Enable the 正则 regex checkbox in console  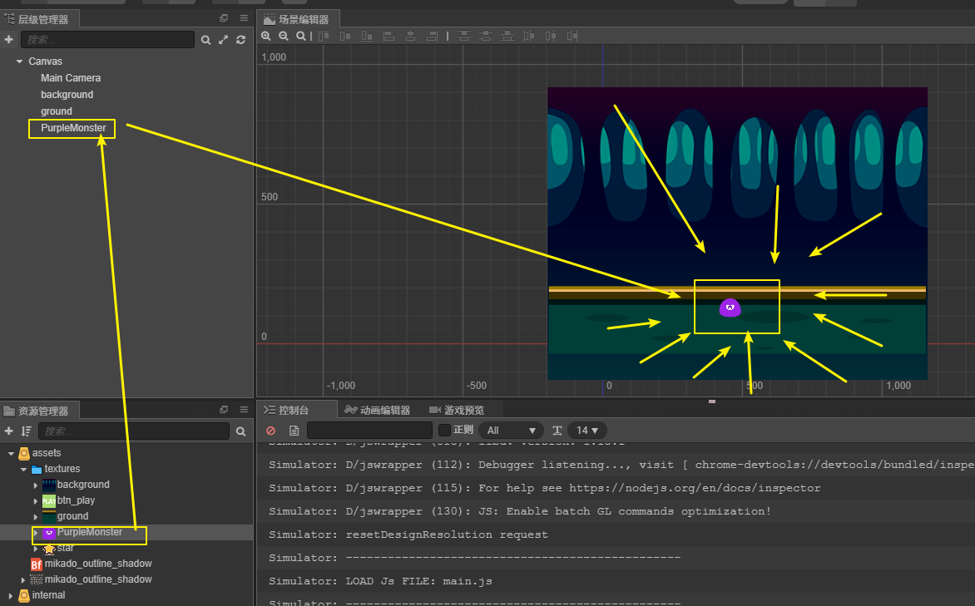tap(444, 431)
